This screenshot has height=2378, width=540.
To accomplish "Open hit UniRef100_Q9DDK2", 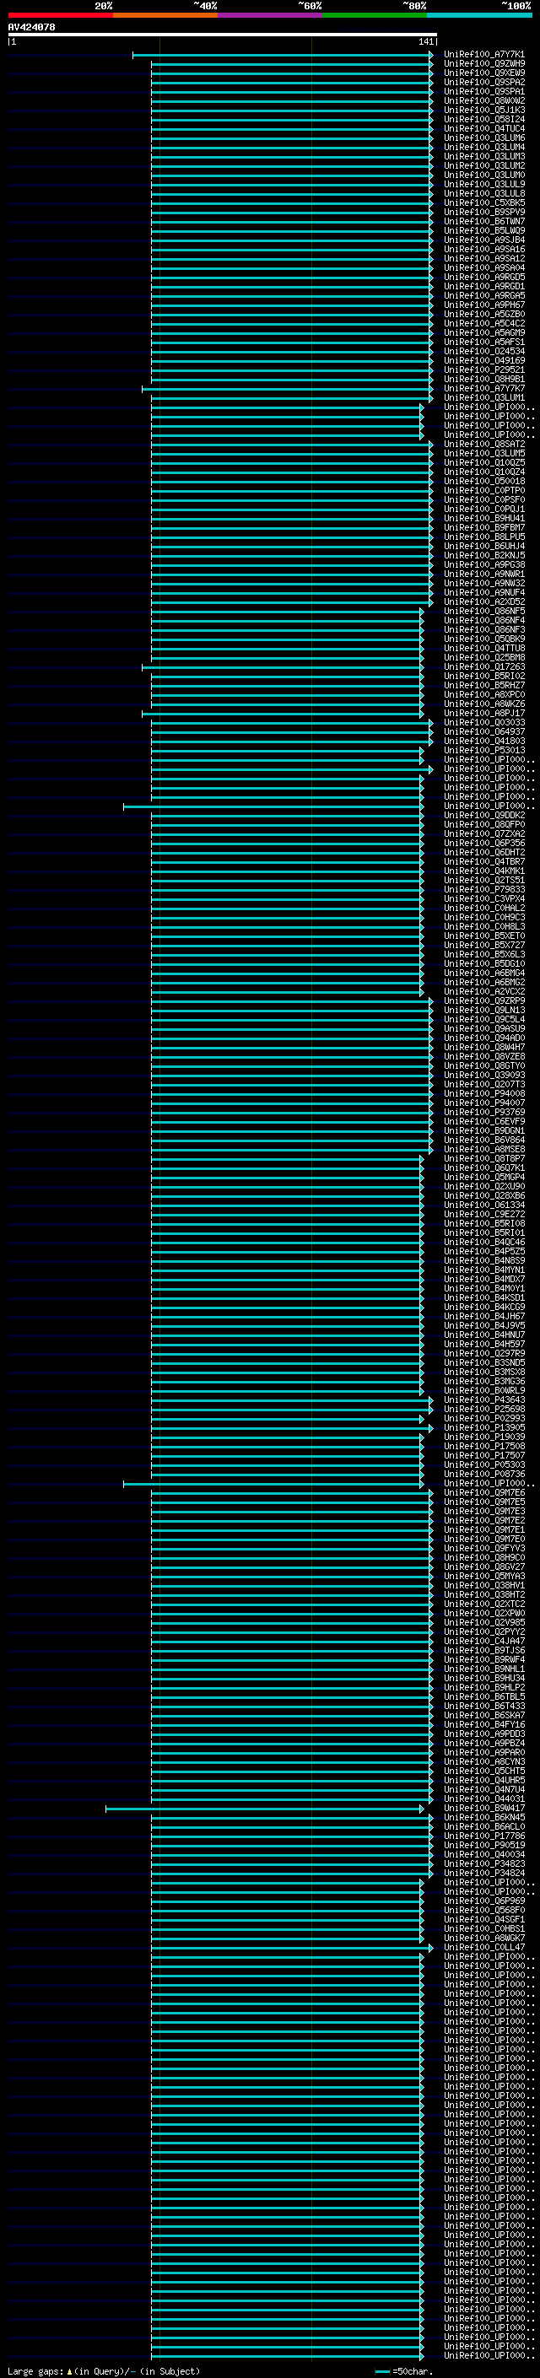I will click(x=483, y=815).
